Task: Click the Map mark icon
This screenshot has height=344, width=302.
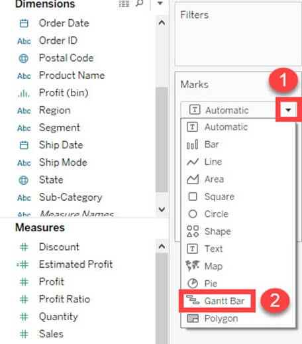Action: [x=193, y=266]
